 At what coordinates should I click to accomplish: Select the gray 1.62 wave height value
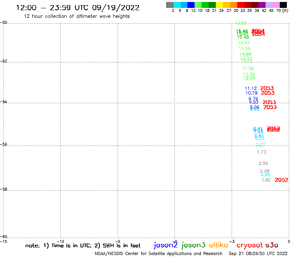(x=266, y=180)
